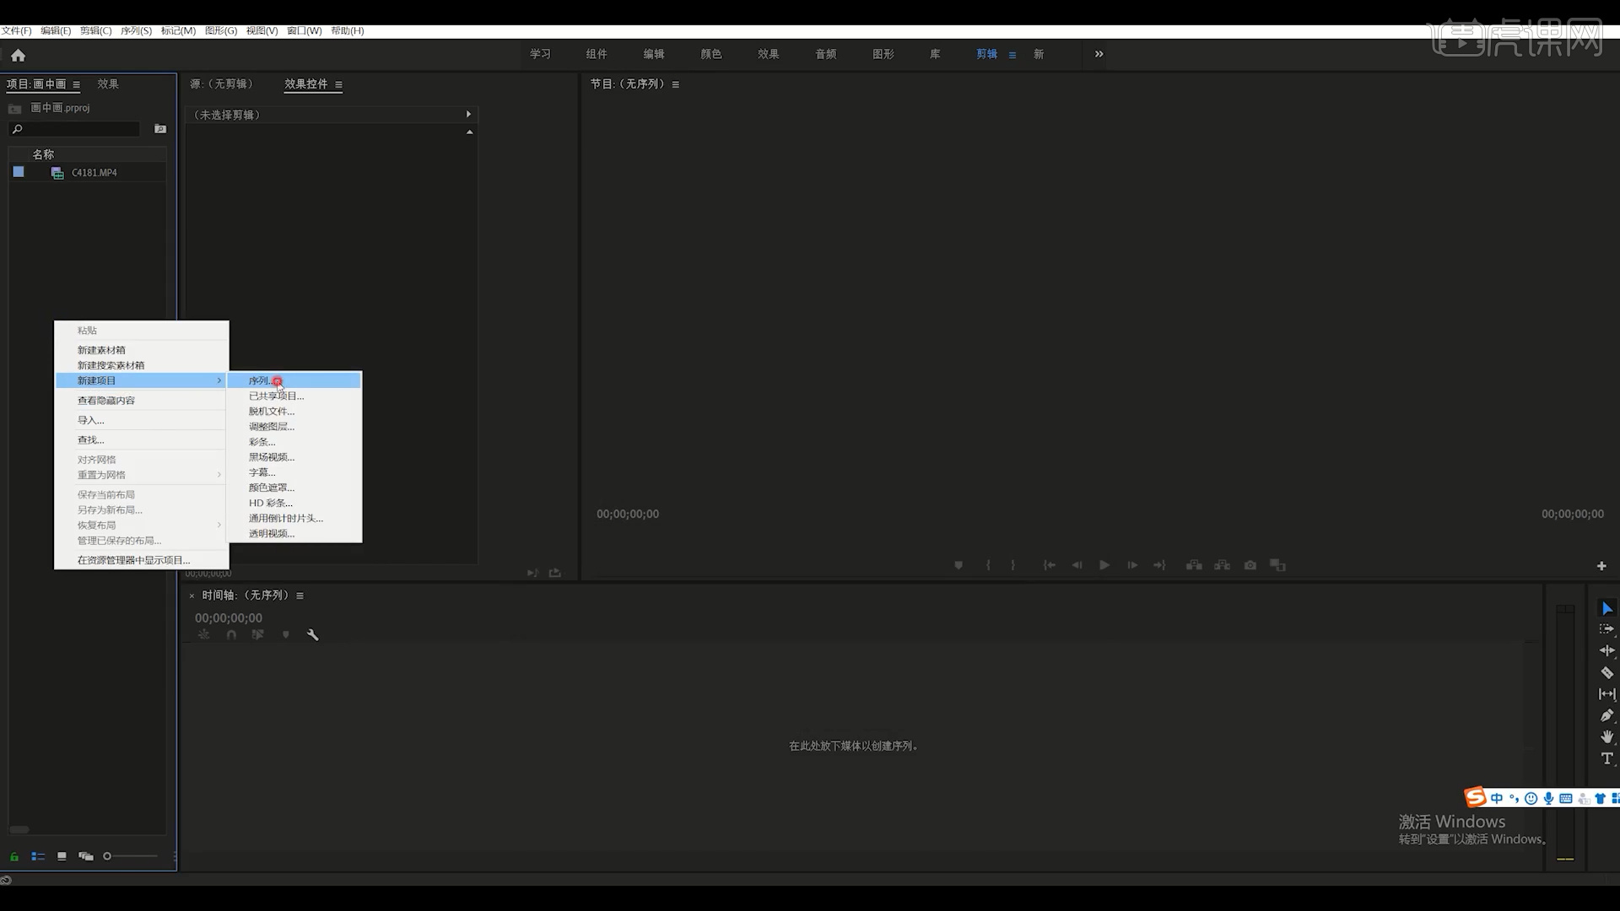Toggle project read-only lock icon
This screenshot has width=1620, height=911.
(14, 856)
